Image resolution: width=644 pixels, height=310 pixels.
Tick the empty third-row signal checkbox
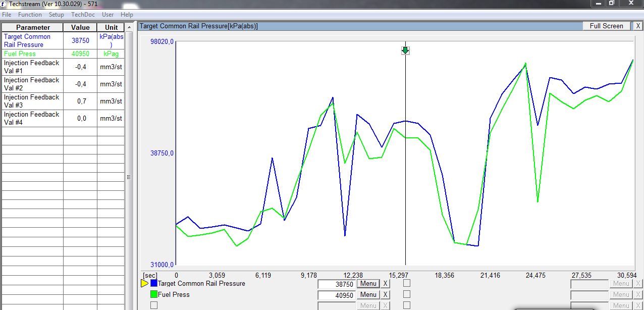(154, 305)
